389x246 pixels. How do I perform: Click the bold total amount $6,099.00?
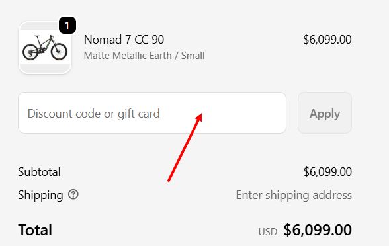click(x=318, y=230)
